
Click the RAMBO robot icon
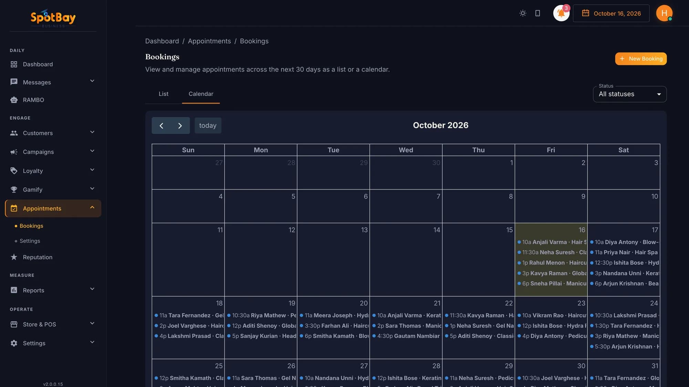(14, 100)
